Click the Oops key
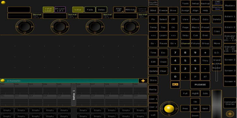237x118 pixels. point(163,62)
